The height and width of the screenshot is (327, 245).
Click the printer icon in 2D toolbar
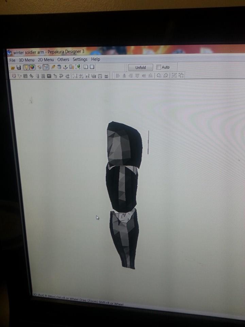106,76
